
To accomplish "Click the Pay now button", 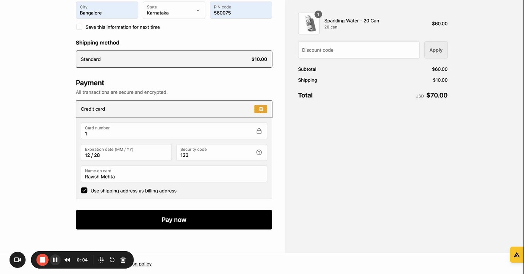I will tap(174, 220).
